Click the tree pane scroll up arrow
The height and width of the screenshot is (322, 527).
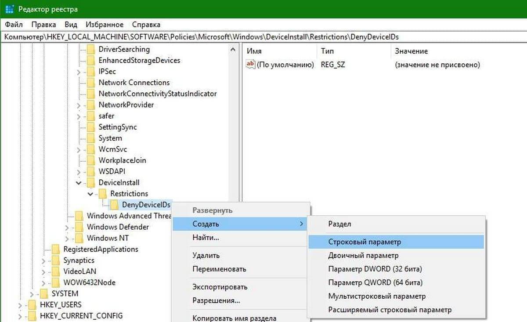234,50
